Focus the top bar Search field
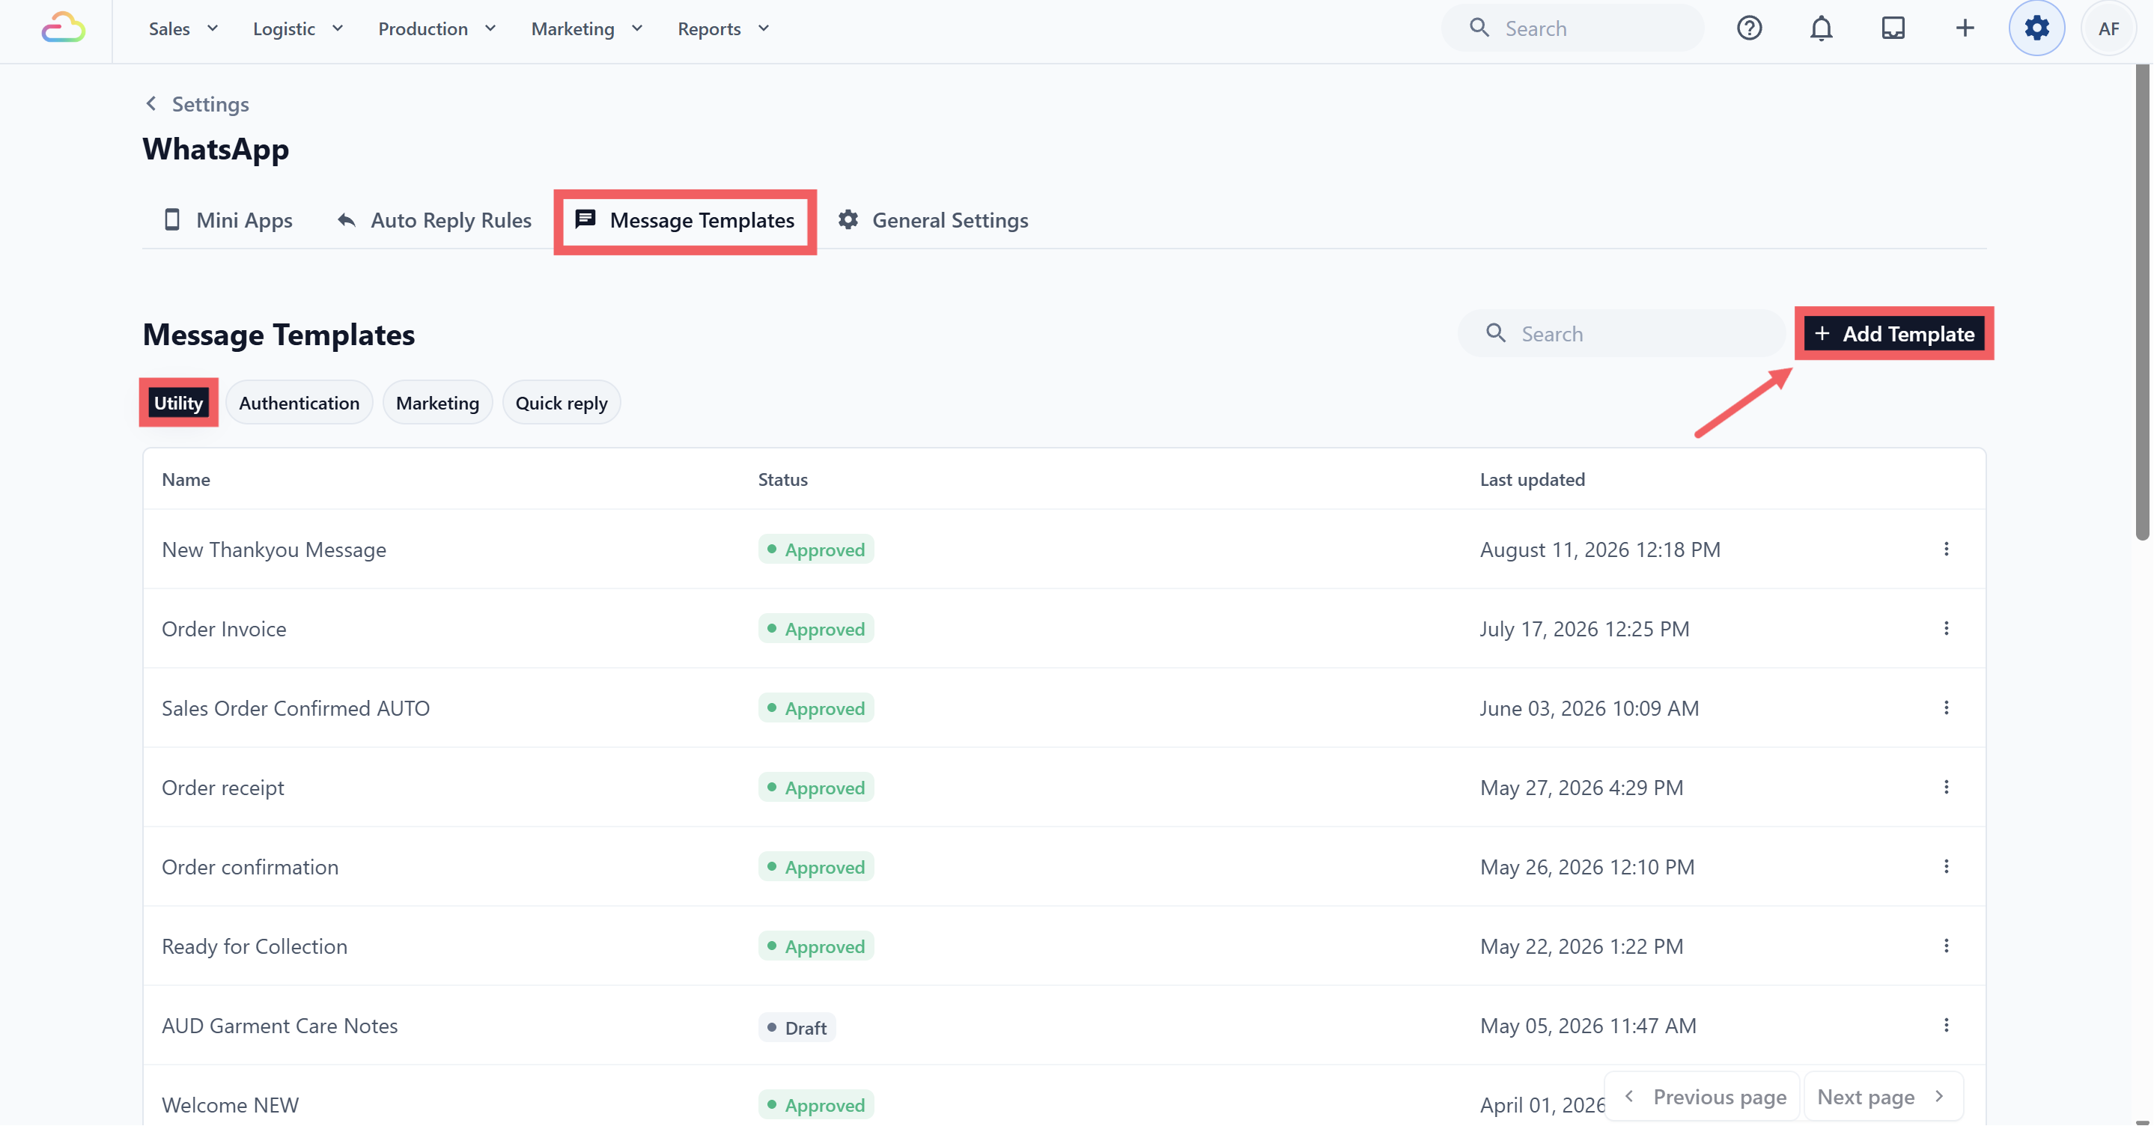The width and height of the screenshot is (2154, 1126). pos(1573,28)
